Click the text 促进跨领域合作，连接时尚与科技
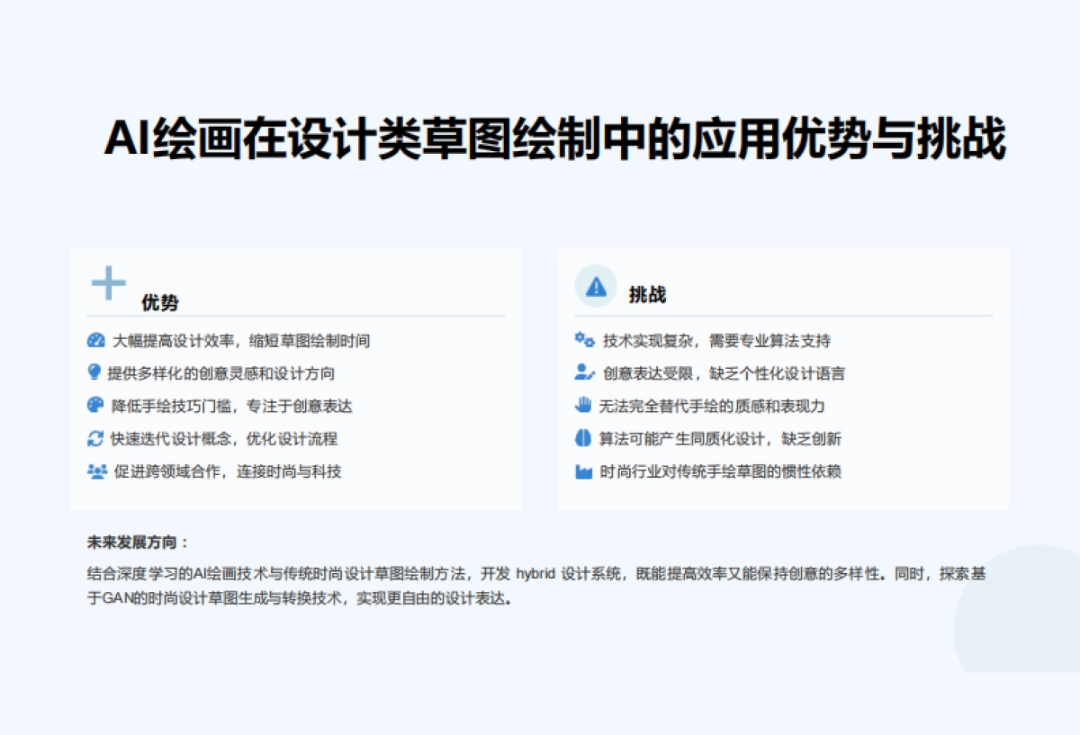Screen dimensions: 1080x735 click(x=228, y=471)
